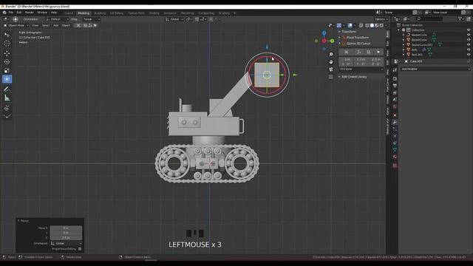Switch to the Sculpting workspace tab
The width and height of the screenshot is (473, 266).
point(100,13)
